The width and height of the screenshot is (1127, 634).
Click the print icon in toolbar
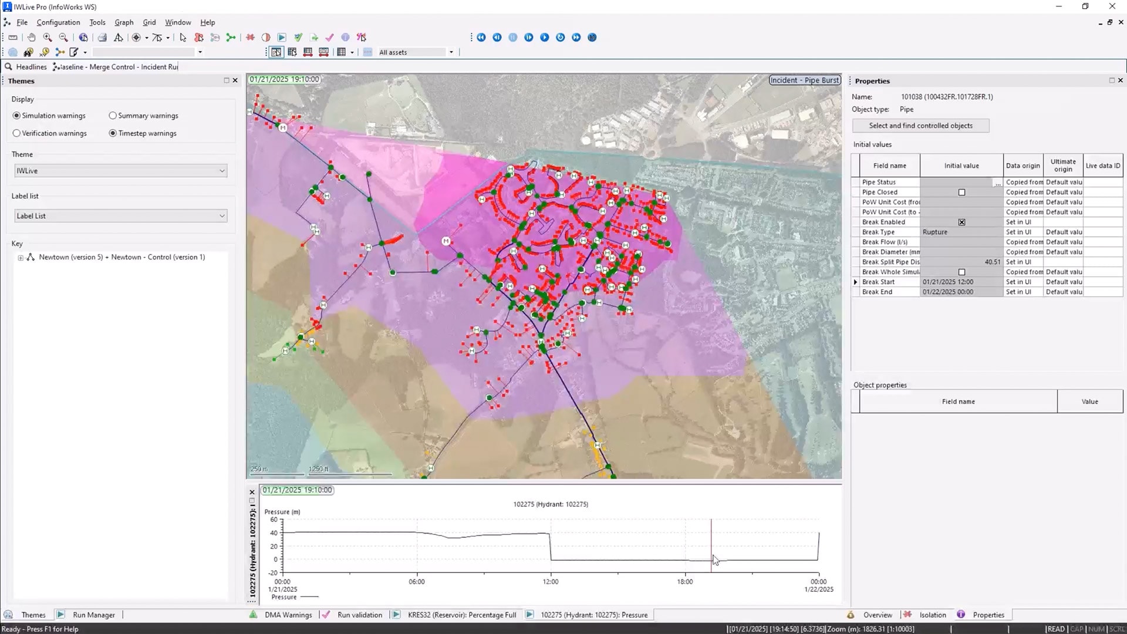(x=102, y=37)
